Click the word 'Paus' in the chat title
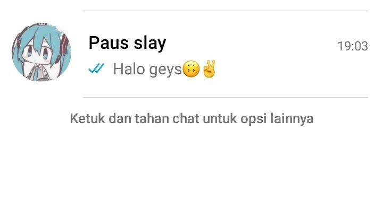Image resolution: width=383 pixels, height=215 pixels. [x=109, y=43]
